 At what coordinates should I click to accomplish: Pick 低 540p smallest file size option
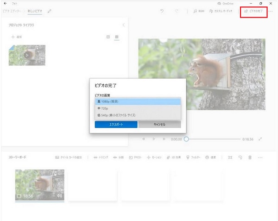pos(137,115)
